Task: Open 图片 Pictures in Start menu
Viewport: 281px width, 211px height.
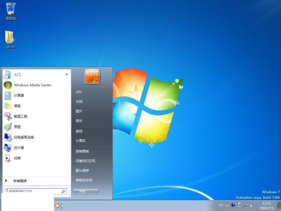Action: [79, 111]
